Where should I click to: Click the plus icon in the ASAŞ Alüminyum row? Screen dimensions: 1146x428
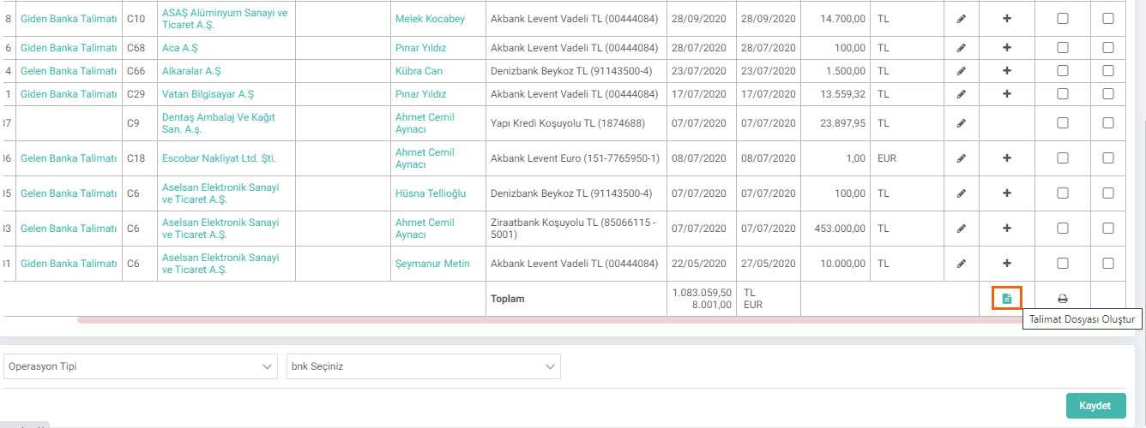click(x=1007, y=19)
